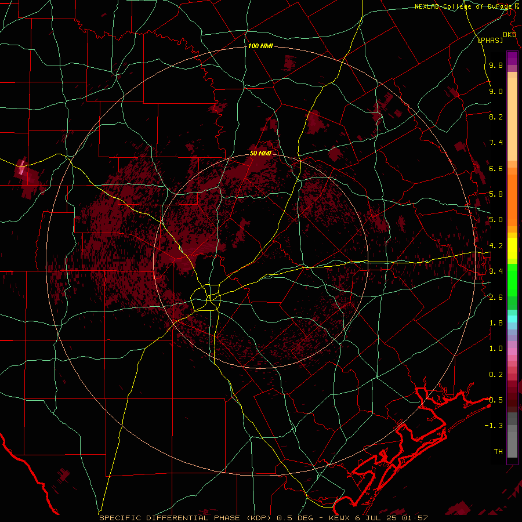The width and height of the screenshot is (522, 522).
Task: Click the gray bottom segment of the color bar
Action: [x=512, y=444]
